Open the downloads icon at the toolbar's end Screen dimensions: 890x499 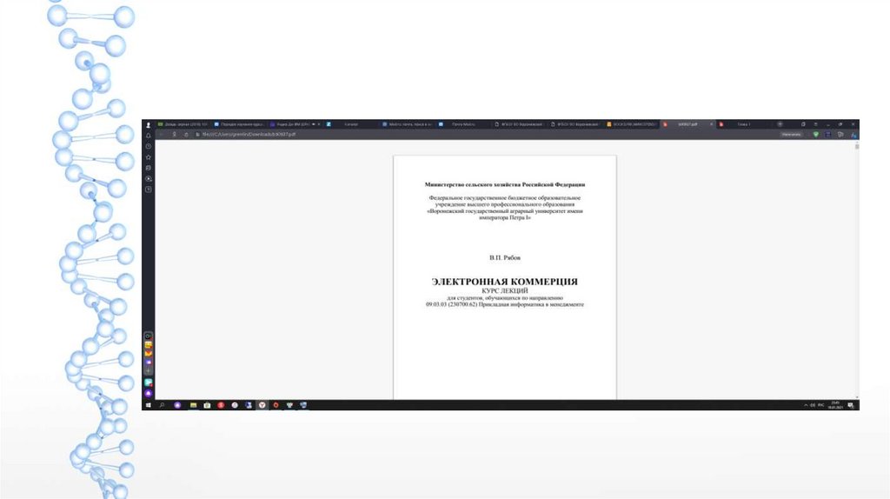pos(853,135)
